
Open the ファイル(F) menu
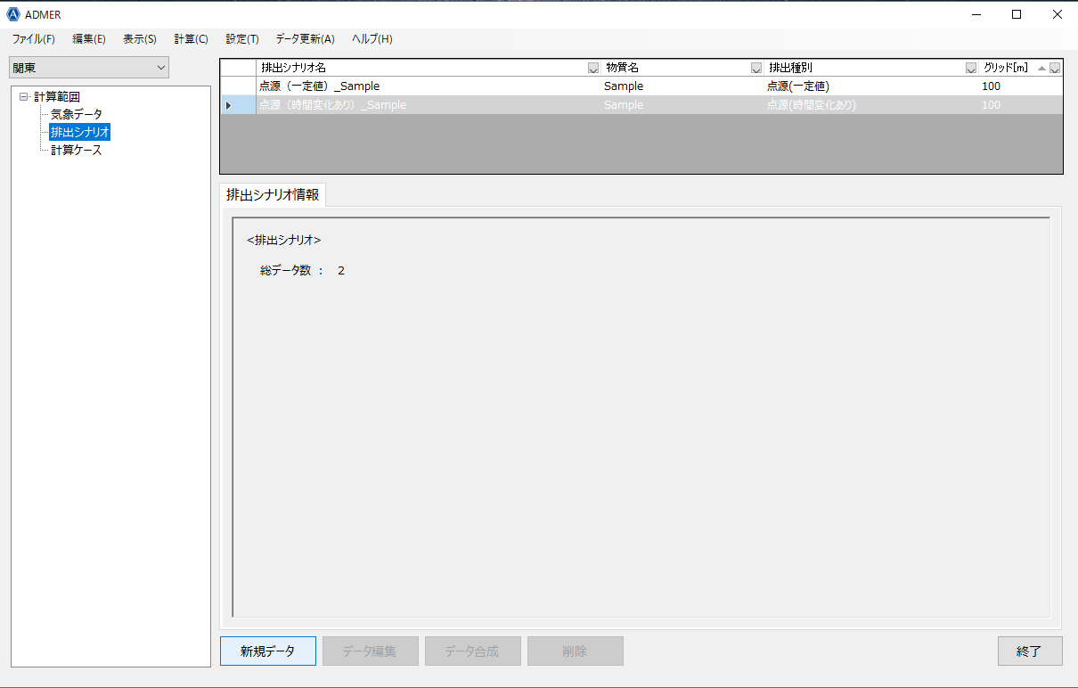(x=33, y=39)
